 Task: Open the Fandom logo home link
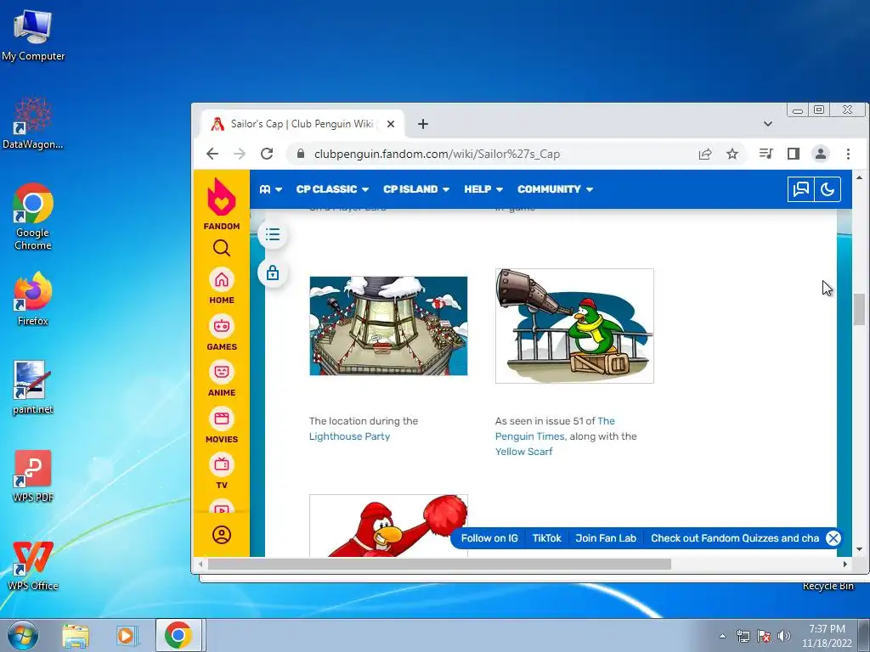(x=222, y=204)
